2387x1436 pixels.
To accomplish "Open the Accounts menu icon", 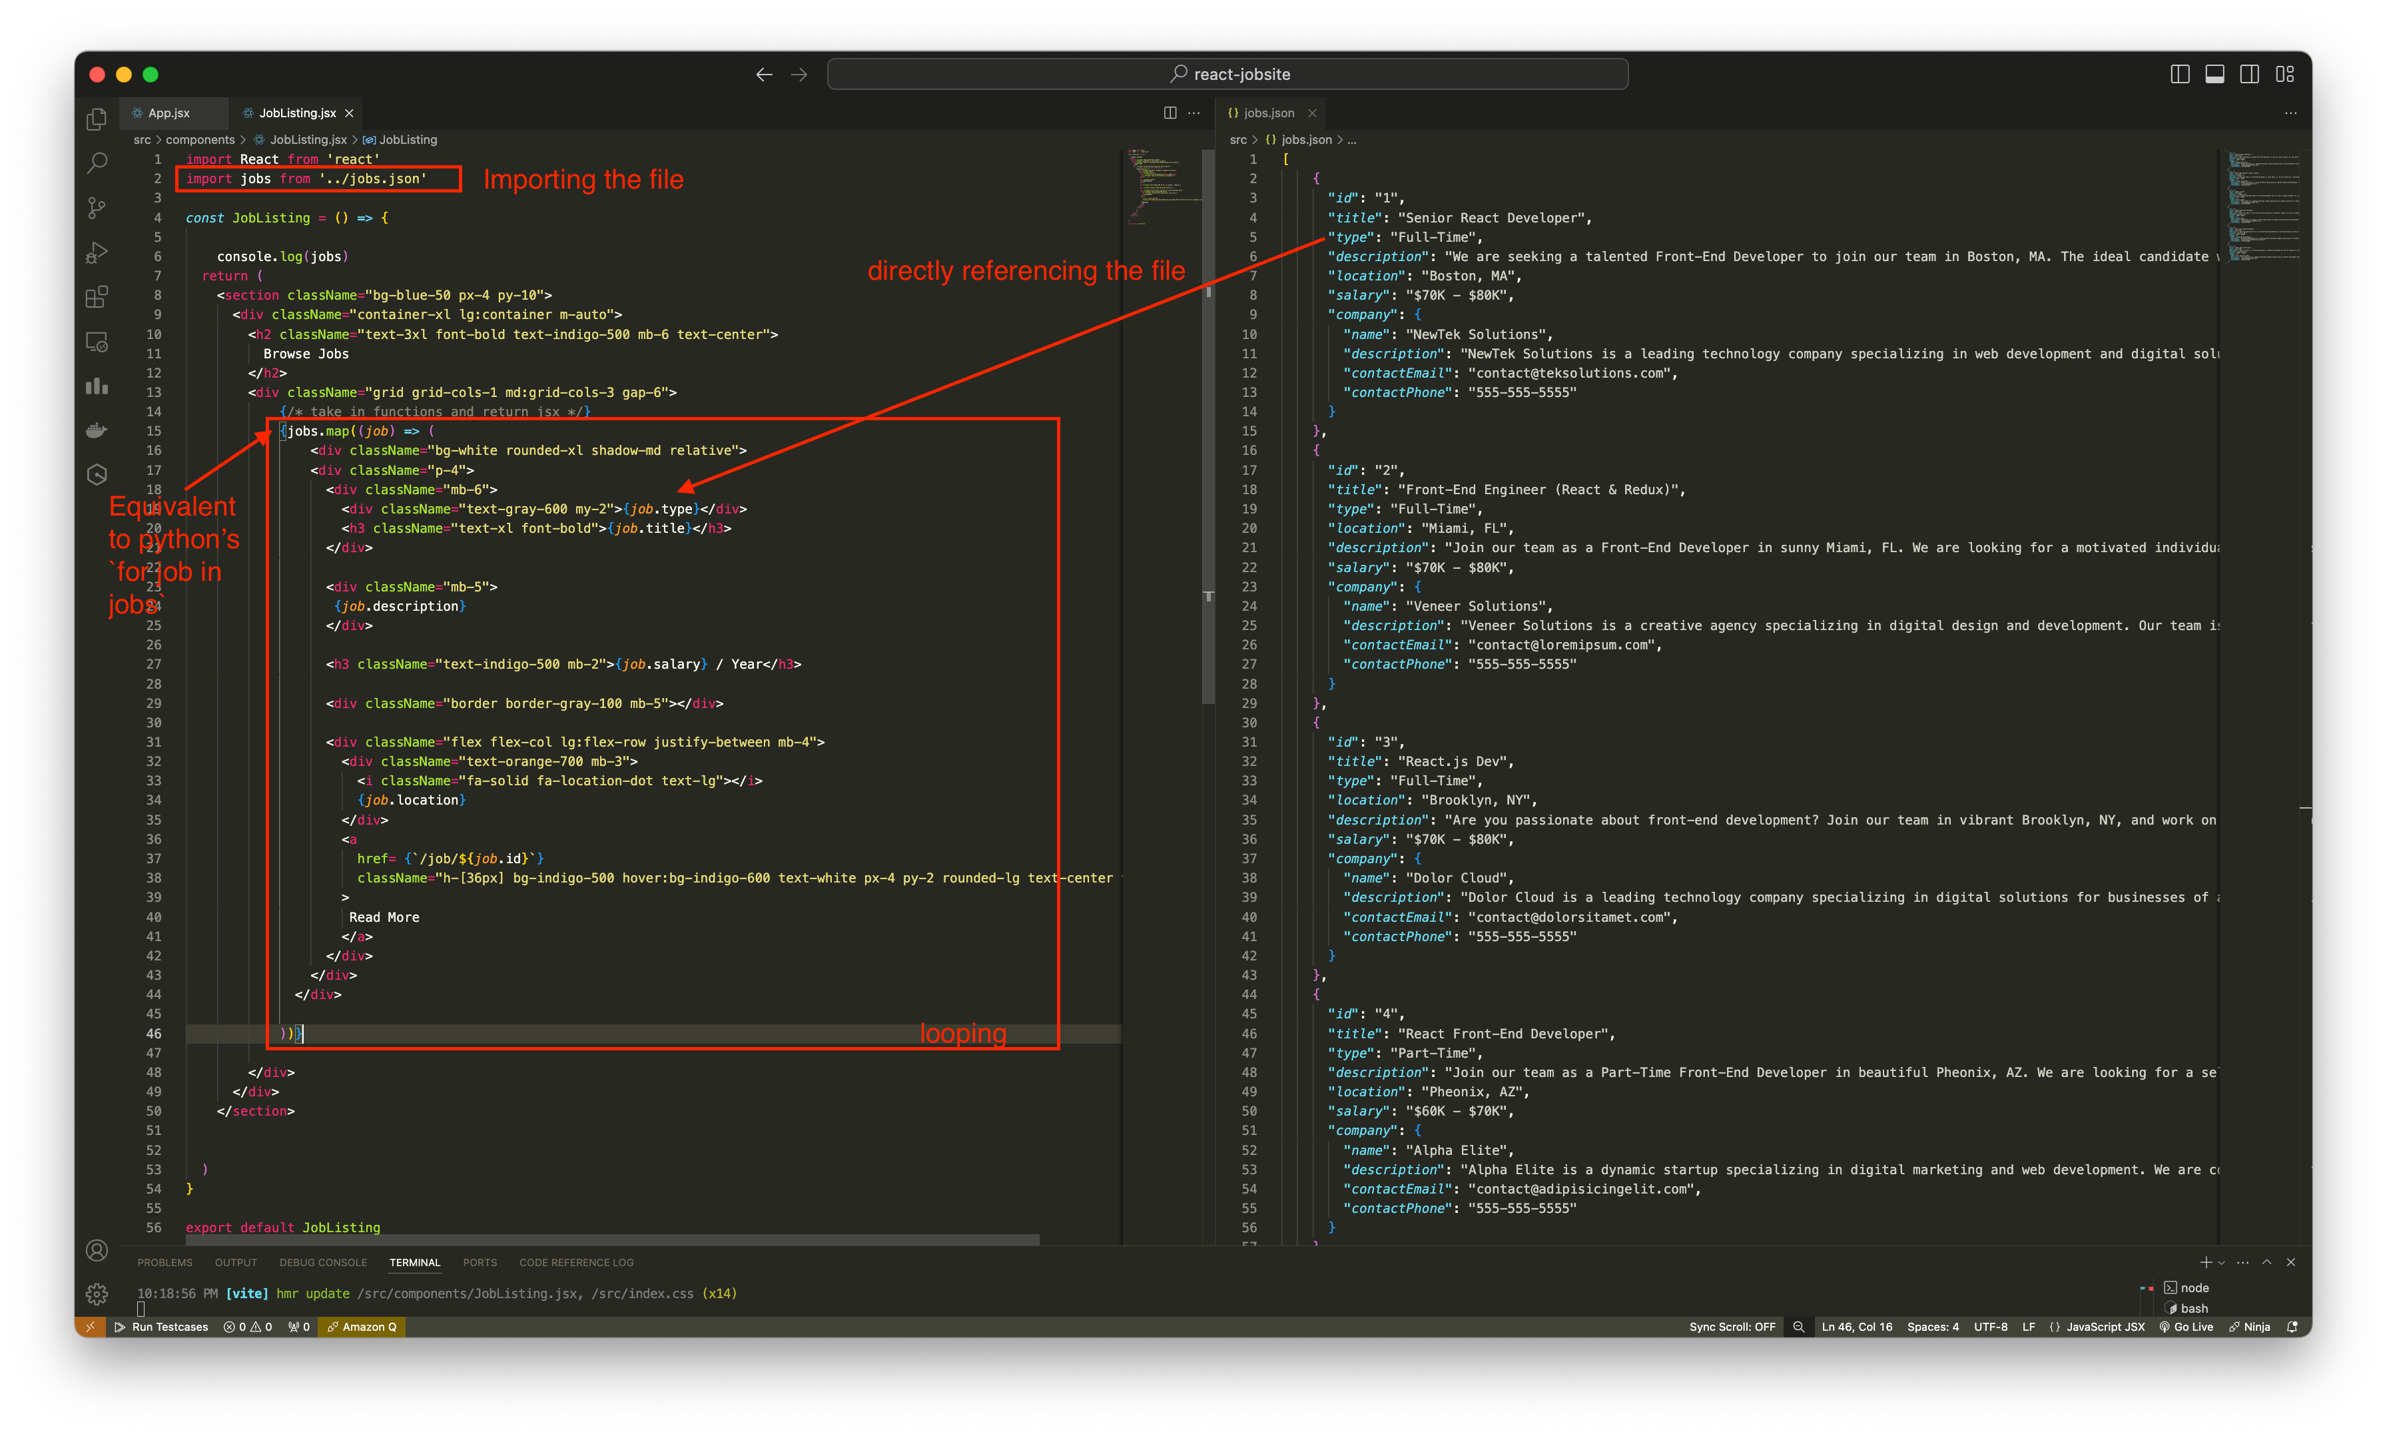I will pos(97,1250).
